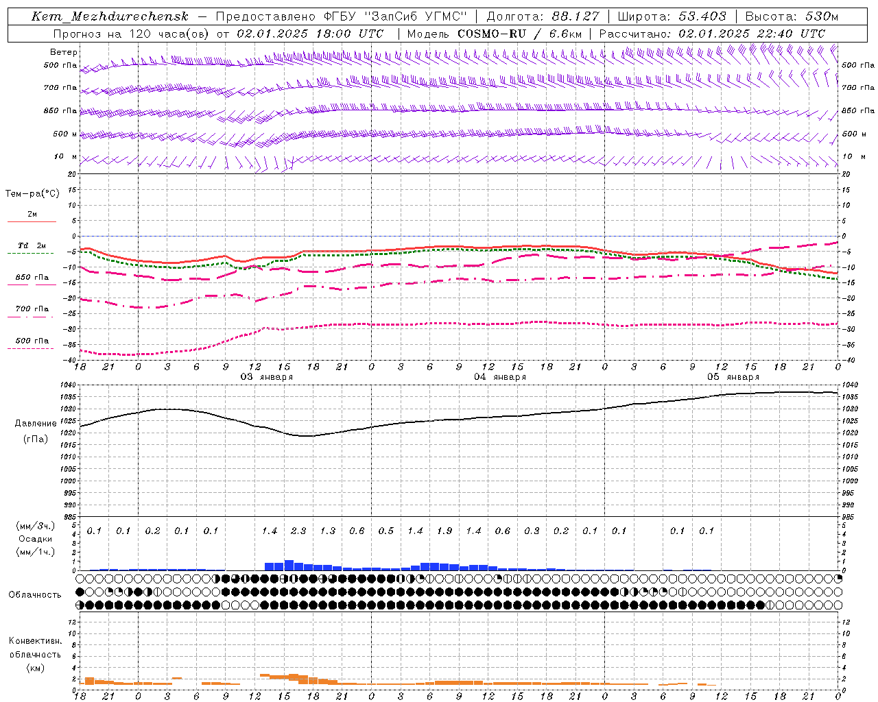
Task: Click the 05 января date label
Action: pyautogui.click(x=733, y=377)
